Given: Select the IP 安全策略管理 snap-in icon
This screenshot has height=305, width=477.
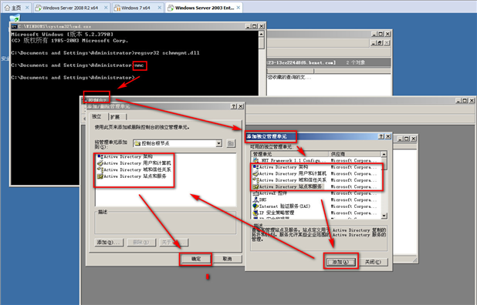Looking at the screenshot, I should tap(255, 213).
